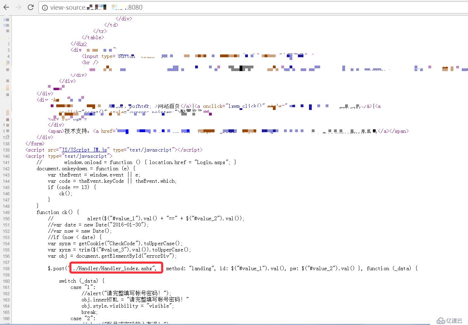Reload the view-source page

tap(31, 7)
